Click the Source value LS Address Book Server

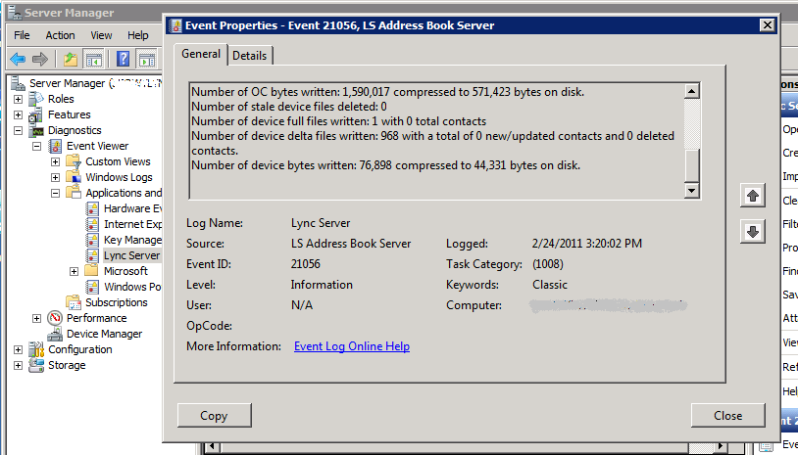tap(351, 244)
